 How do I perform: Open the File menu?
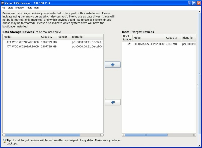pos(3,8)
